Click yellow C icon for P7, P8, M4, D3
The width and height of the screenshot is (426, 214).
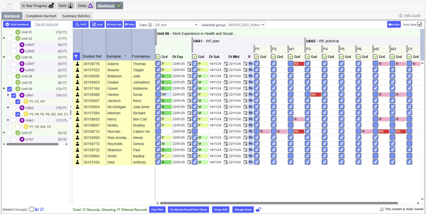tap(26, 127)
